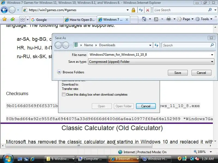The width and height of the screenshot is (218, 163).
Task: Click the browser Forward arrow button
Action: click(x=12, y=10)
